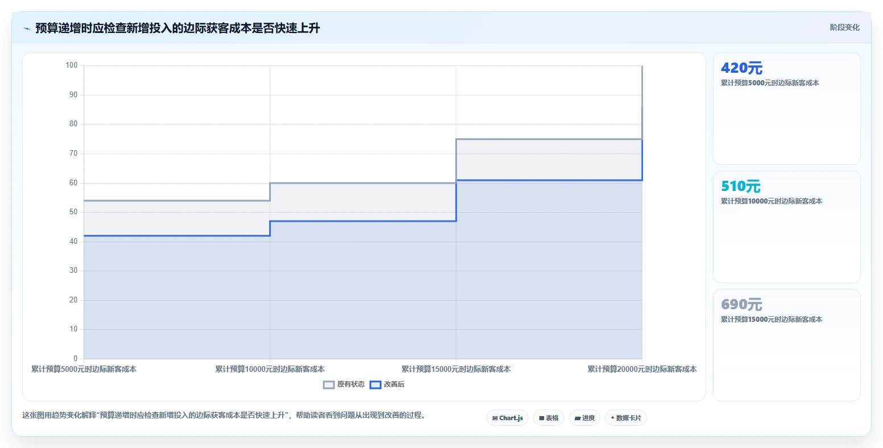
Task: Select the 510元 data card
Action: [786, 227]
